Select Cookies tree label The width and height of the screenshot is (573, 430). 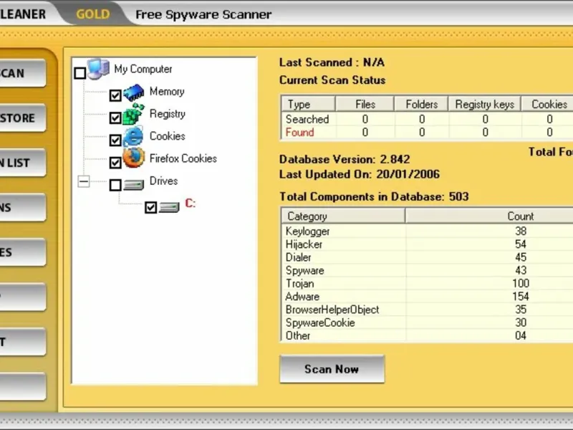168,136
